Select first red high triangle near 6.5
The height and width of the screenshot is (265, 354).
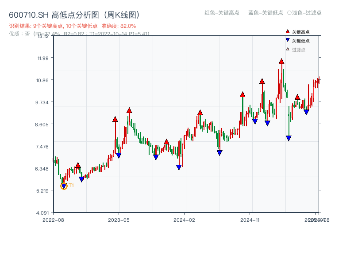[x=78, y=165]
